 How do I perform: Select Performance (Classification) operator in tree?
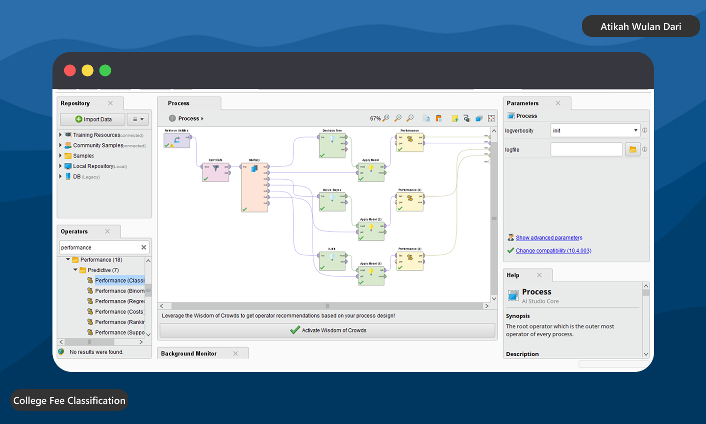pos(120,281)
